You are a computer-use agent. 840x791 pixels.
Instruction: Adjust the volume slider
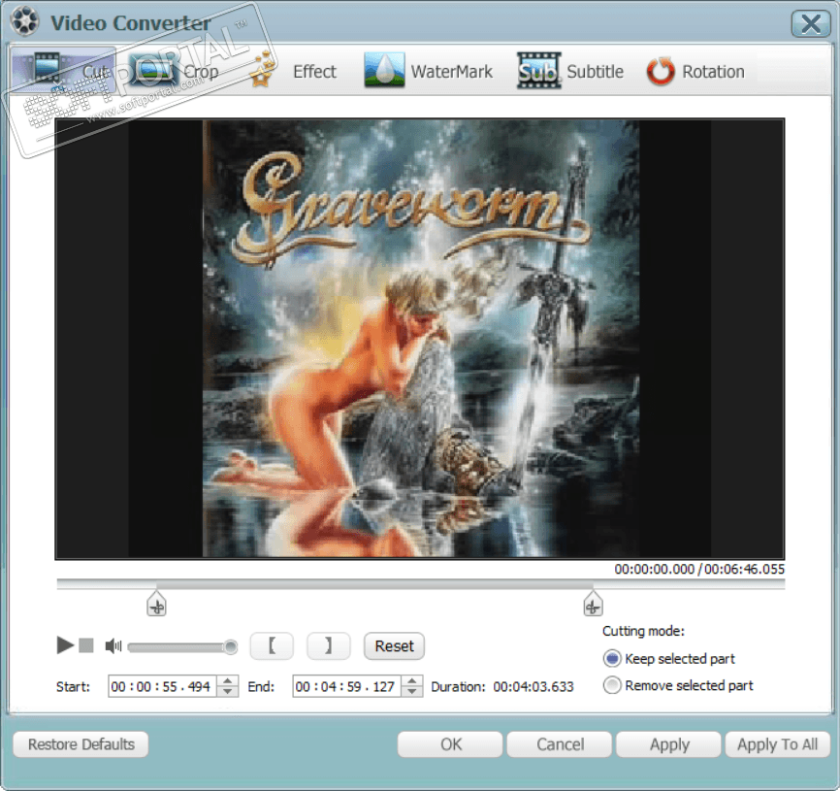point(182,646)
